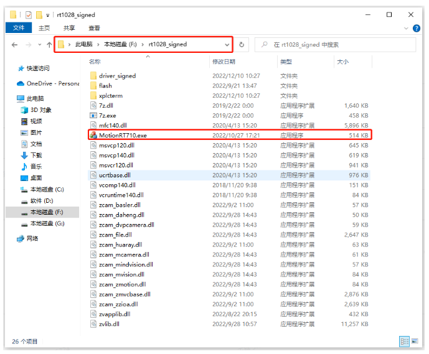Image resolution: width=429 pixels, height=354 pixels.
Task: Select file name zcam_file.dll
Action: pyautogui.click(x=115, y=235)
